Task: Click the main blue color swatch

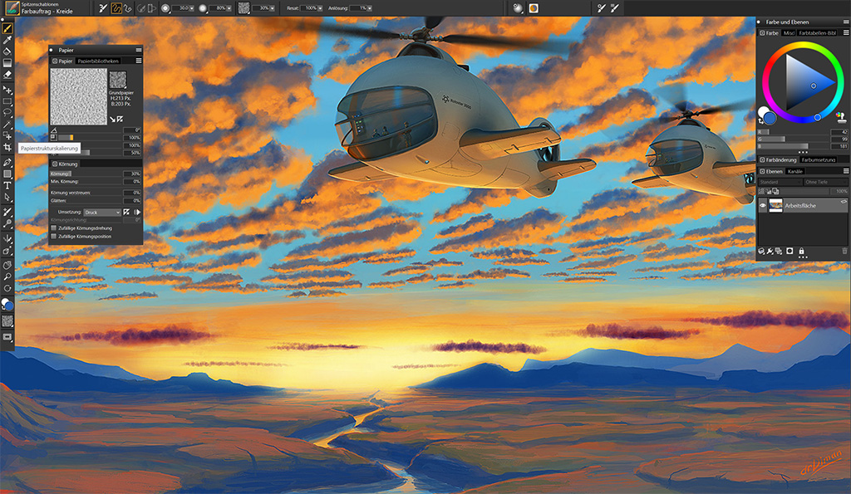Action: pos(770,118)
